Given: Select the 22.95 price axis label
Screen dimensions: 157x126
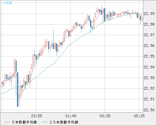Looking at the screenshot, I should pos(149,56).
